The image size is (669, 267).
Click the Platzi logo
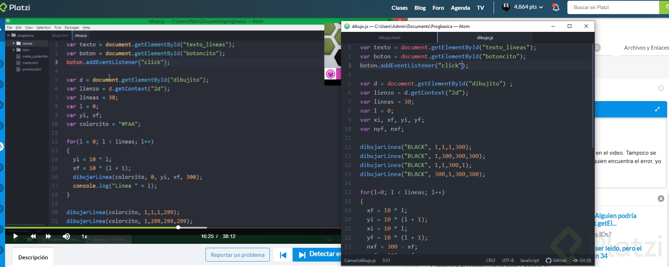(x=15, y=7)
